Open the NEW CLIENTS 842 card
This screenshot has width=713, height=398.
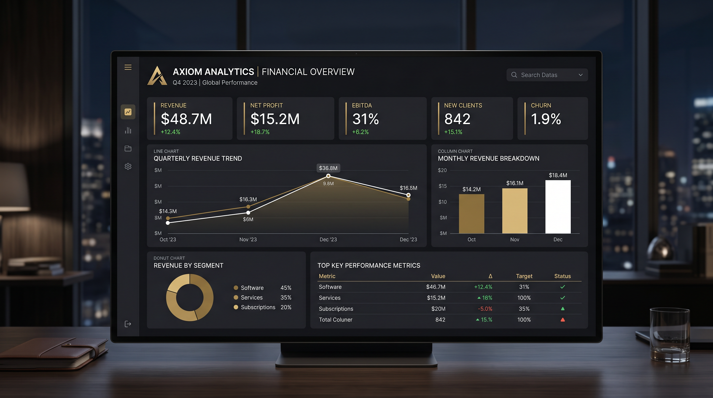point(472,118)
